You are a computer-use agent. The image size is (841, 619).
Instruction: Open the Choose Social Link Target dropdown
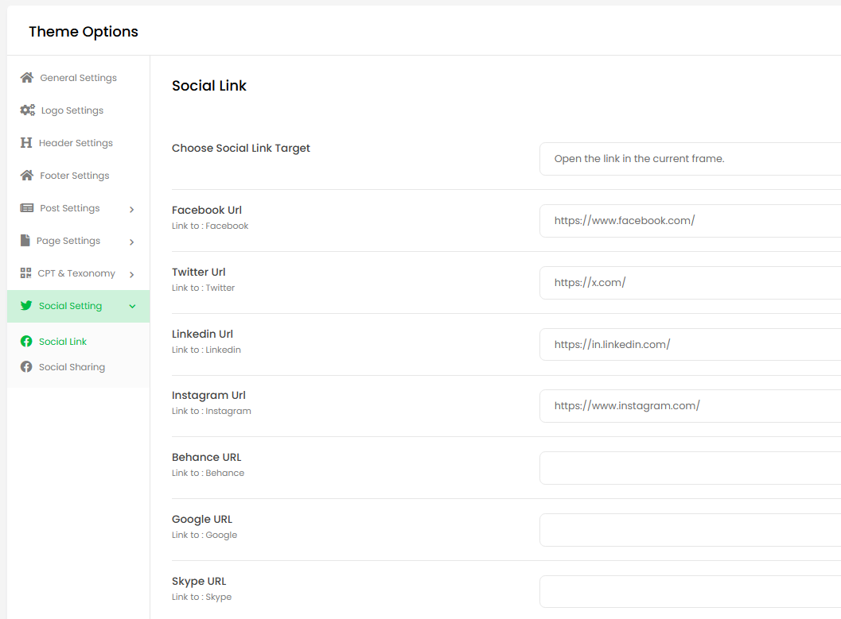point(689,159)
